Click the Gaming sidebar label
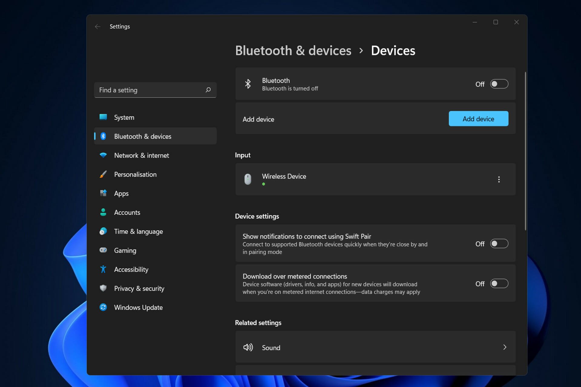This screenshot has height=387, width=581. (125, 251)
